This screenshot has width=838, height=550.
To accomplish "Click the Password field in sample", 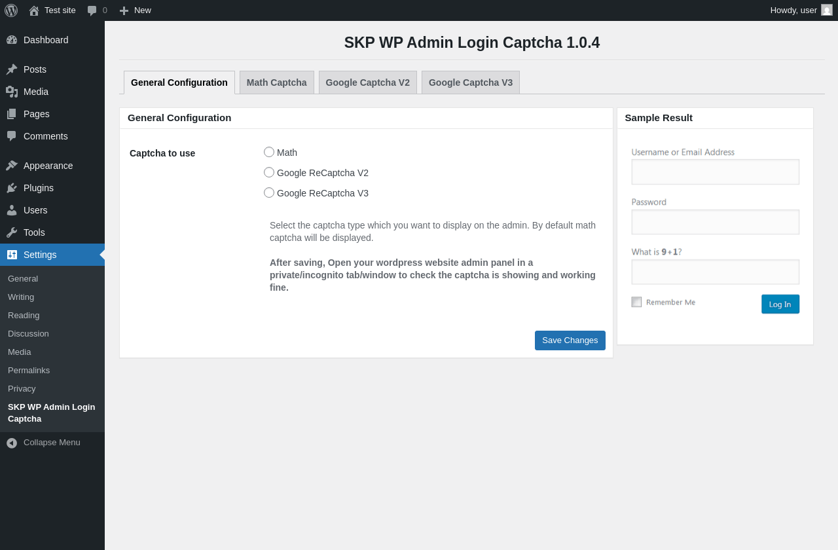I will point(715,222).
